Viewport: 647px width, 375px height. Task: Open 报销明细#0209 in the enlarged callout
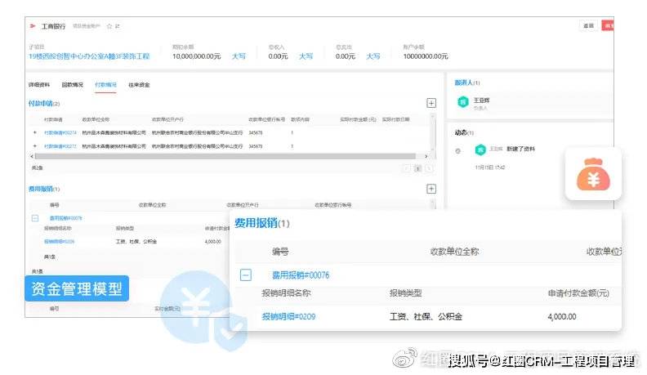coord(288,316)
